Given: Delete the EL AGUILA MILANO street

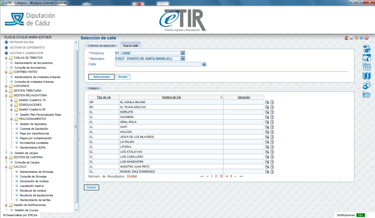Looking at the screenshot, I should pos(272,102).
